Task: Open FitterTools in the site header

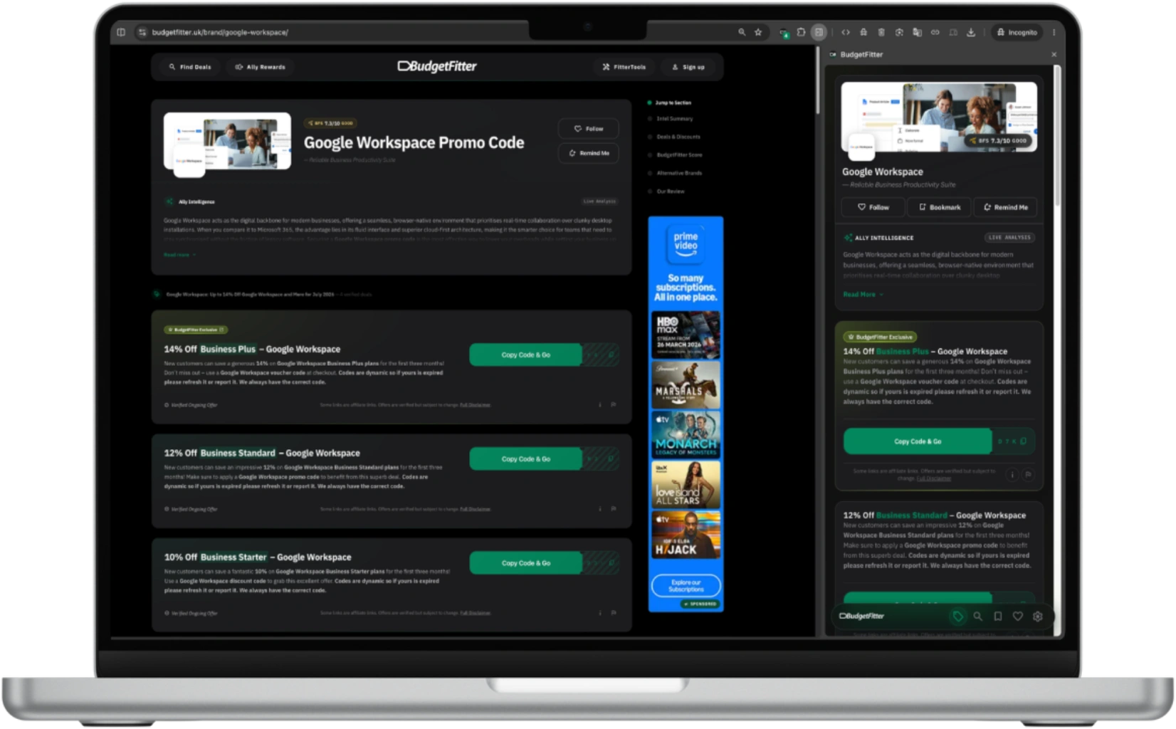Action: [x=624, y=67]
